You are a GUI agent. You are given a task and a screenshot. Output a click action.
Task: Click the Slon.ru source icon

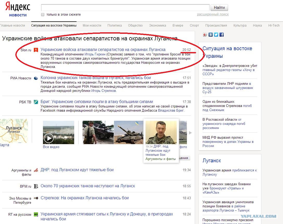36,50
